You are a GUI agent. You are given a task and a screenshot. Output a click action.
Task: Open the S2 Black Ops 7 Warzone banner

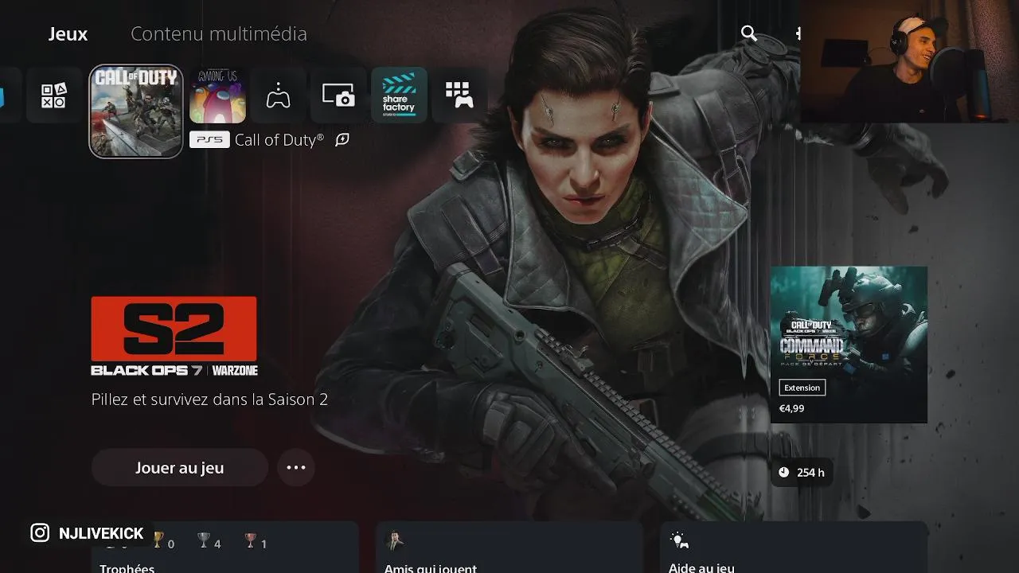point(174,336)
